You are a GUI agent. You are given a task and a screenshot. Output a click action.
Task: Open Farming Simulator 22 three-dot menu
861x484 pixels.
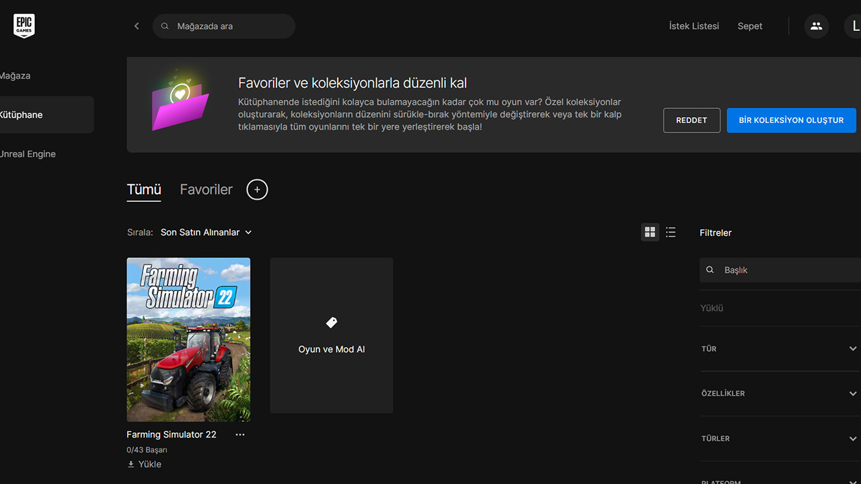pos(240,435)
